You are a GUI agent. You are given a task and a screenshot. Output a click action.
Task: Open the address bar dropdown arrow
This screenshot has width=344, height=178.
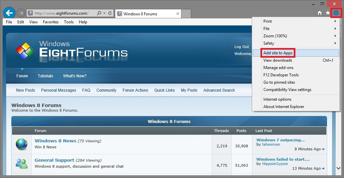pyautogui.click(x=104, y=13)
